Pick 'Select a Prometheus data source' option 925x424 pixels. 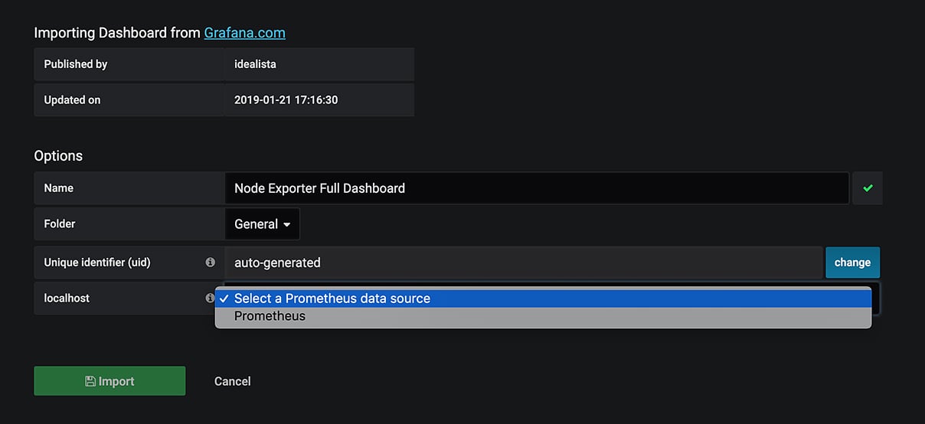tap(543, 298)
